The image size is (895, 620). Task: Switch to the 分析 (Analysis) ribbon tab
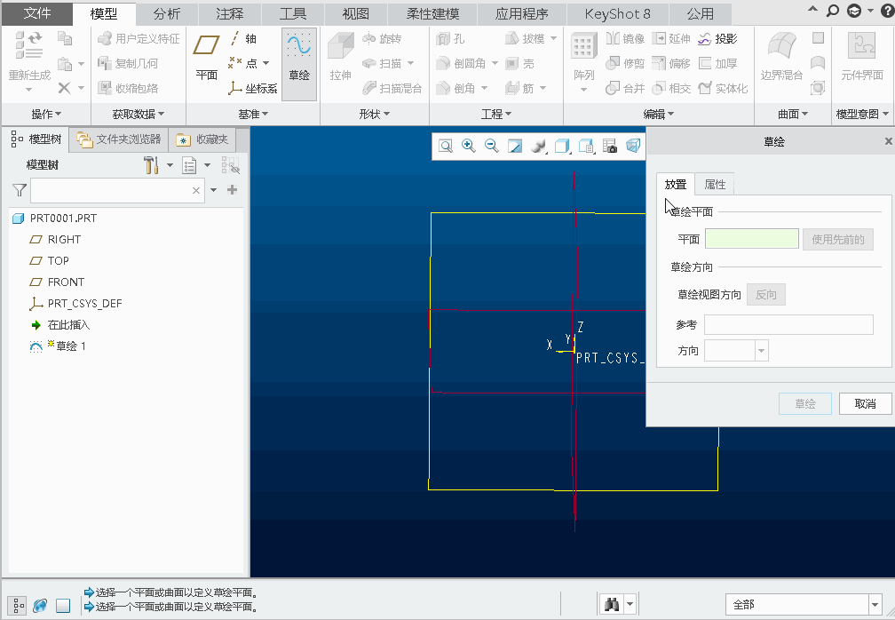(167, 13)
